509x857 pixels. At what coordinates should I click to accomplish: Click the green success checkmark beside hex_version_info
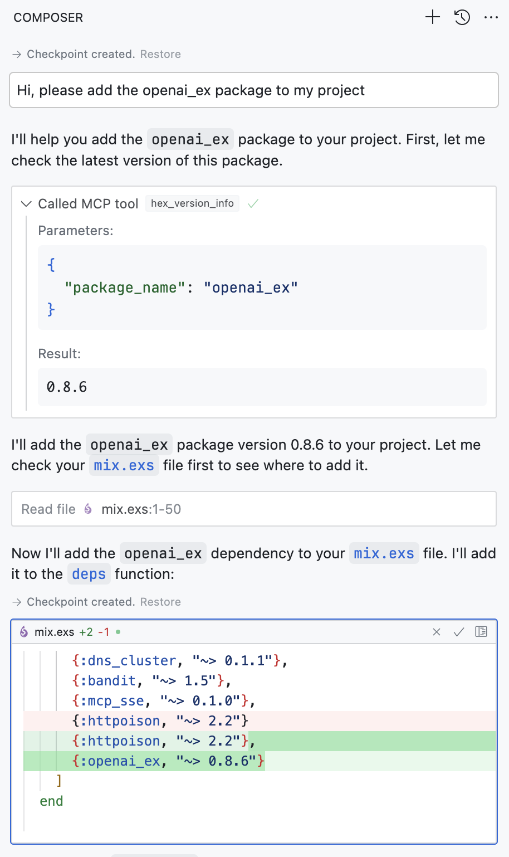[253, 203]
